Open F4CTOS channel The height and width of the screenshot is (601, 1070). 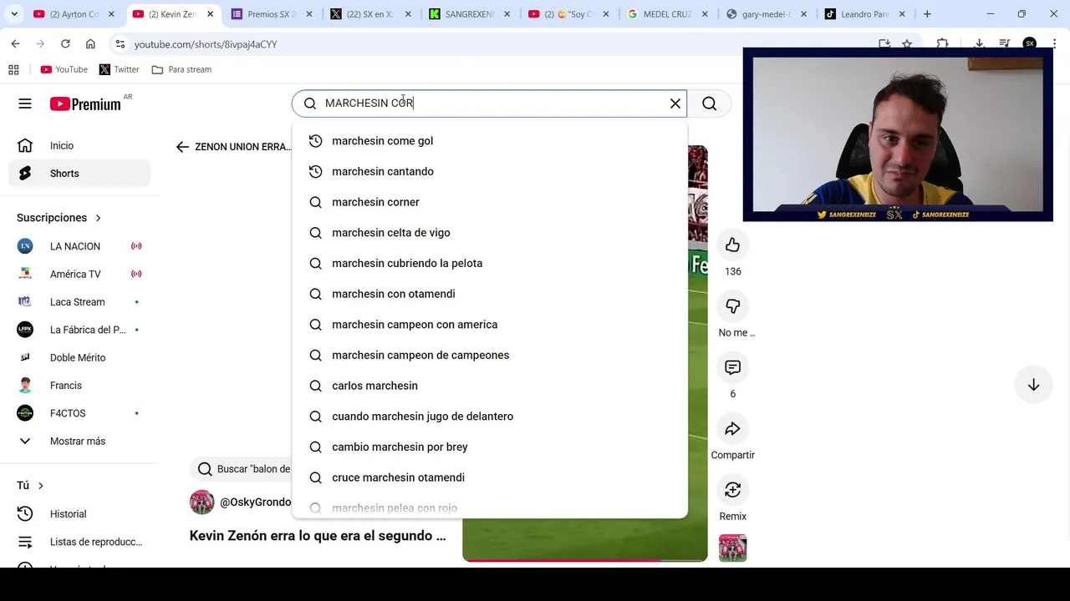80,413
